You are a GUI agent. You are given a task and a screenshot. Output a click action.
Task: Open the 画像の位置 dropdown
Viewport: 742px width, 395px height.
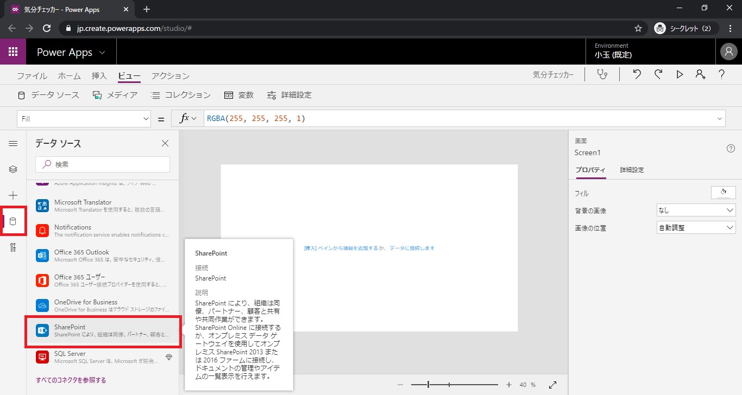point(696,227)
